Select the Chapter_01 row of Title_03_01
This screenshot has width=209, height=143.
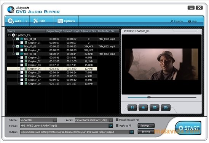(x=52, y=58)
